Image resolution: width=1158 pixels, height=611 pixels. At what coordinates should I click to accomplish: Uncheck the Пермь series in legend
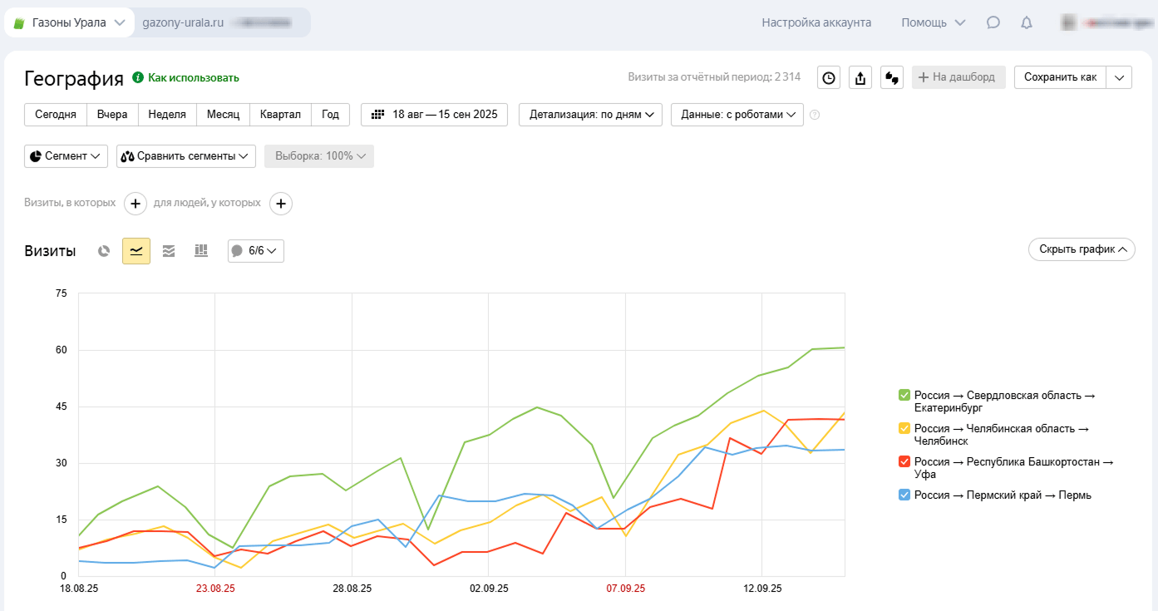pyautogui.click(x=904, y=495)
